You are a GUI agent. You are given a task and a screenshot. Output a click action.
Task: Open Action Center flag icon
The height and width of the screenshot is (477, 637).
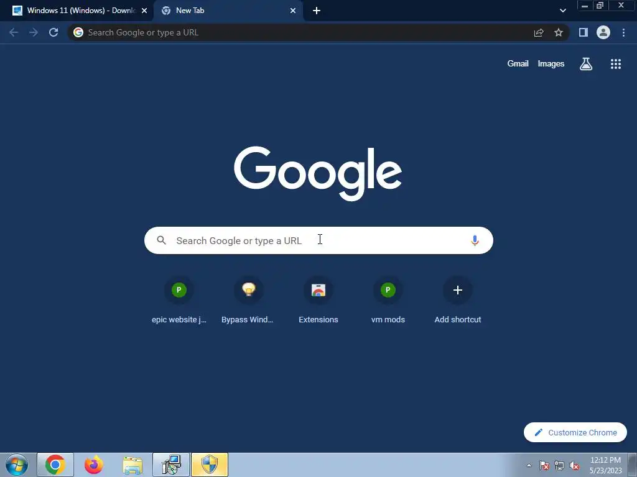pyautogui.click(x=544, y=465)
